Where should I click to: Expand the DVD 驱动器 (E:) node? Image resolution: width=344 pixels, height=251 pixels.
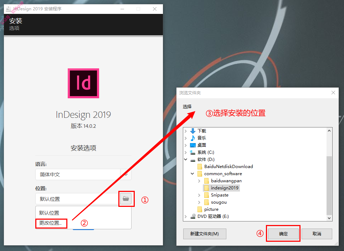click(186, 216)
